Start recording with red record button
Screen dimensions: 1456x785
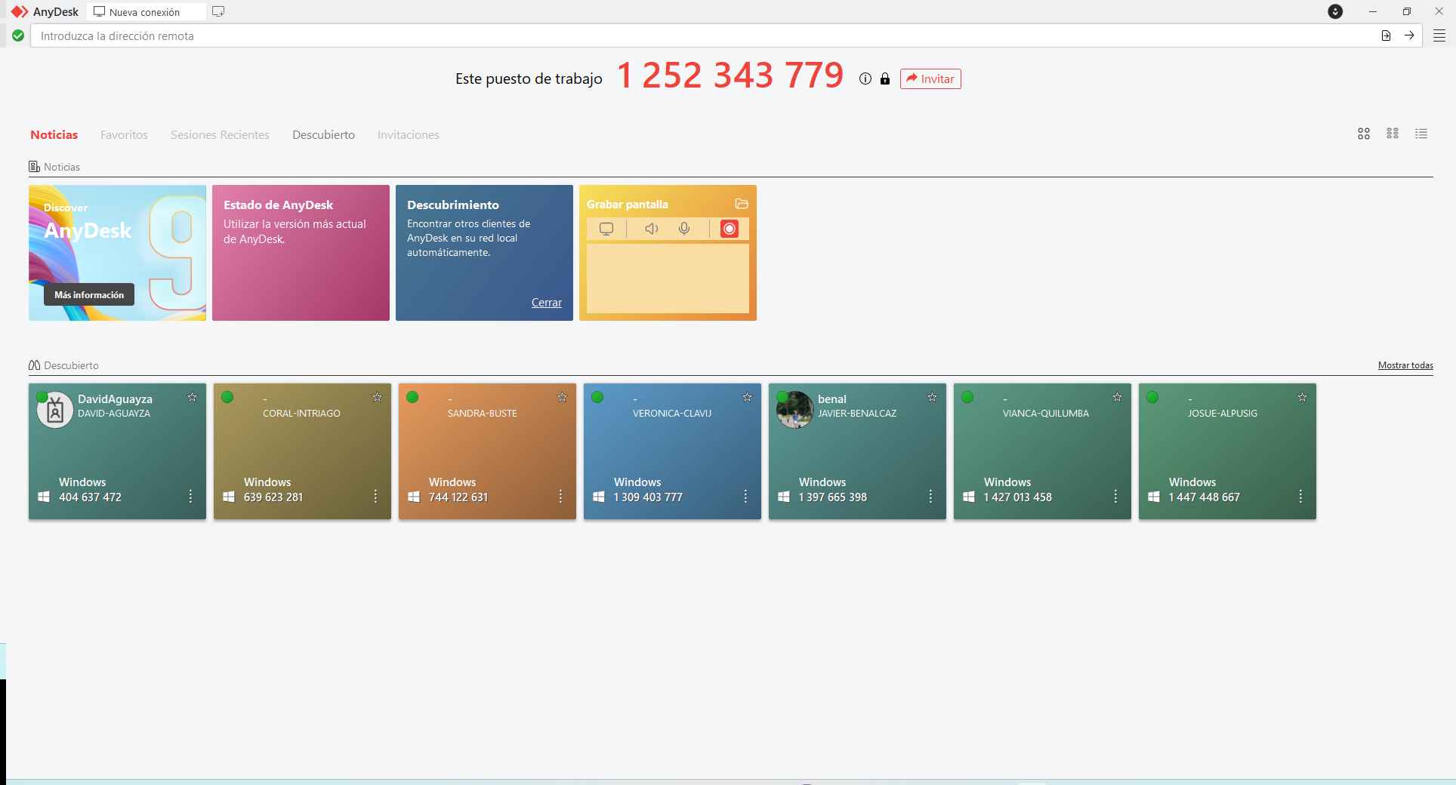pyautogui.click(x=730, y=229)
